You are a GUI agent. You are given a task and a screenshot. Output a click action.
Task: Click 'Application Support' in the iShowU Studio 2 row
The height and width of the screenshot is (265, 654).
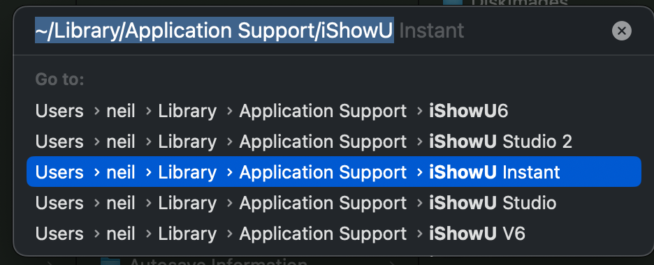click(x=323, y=142)
